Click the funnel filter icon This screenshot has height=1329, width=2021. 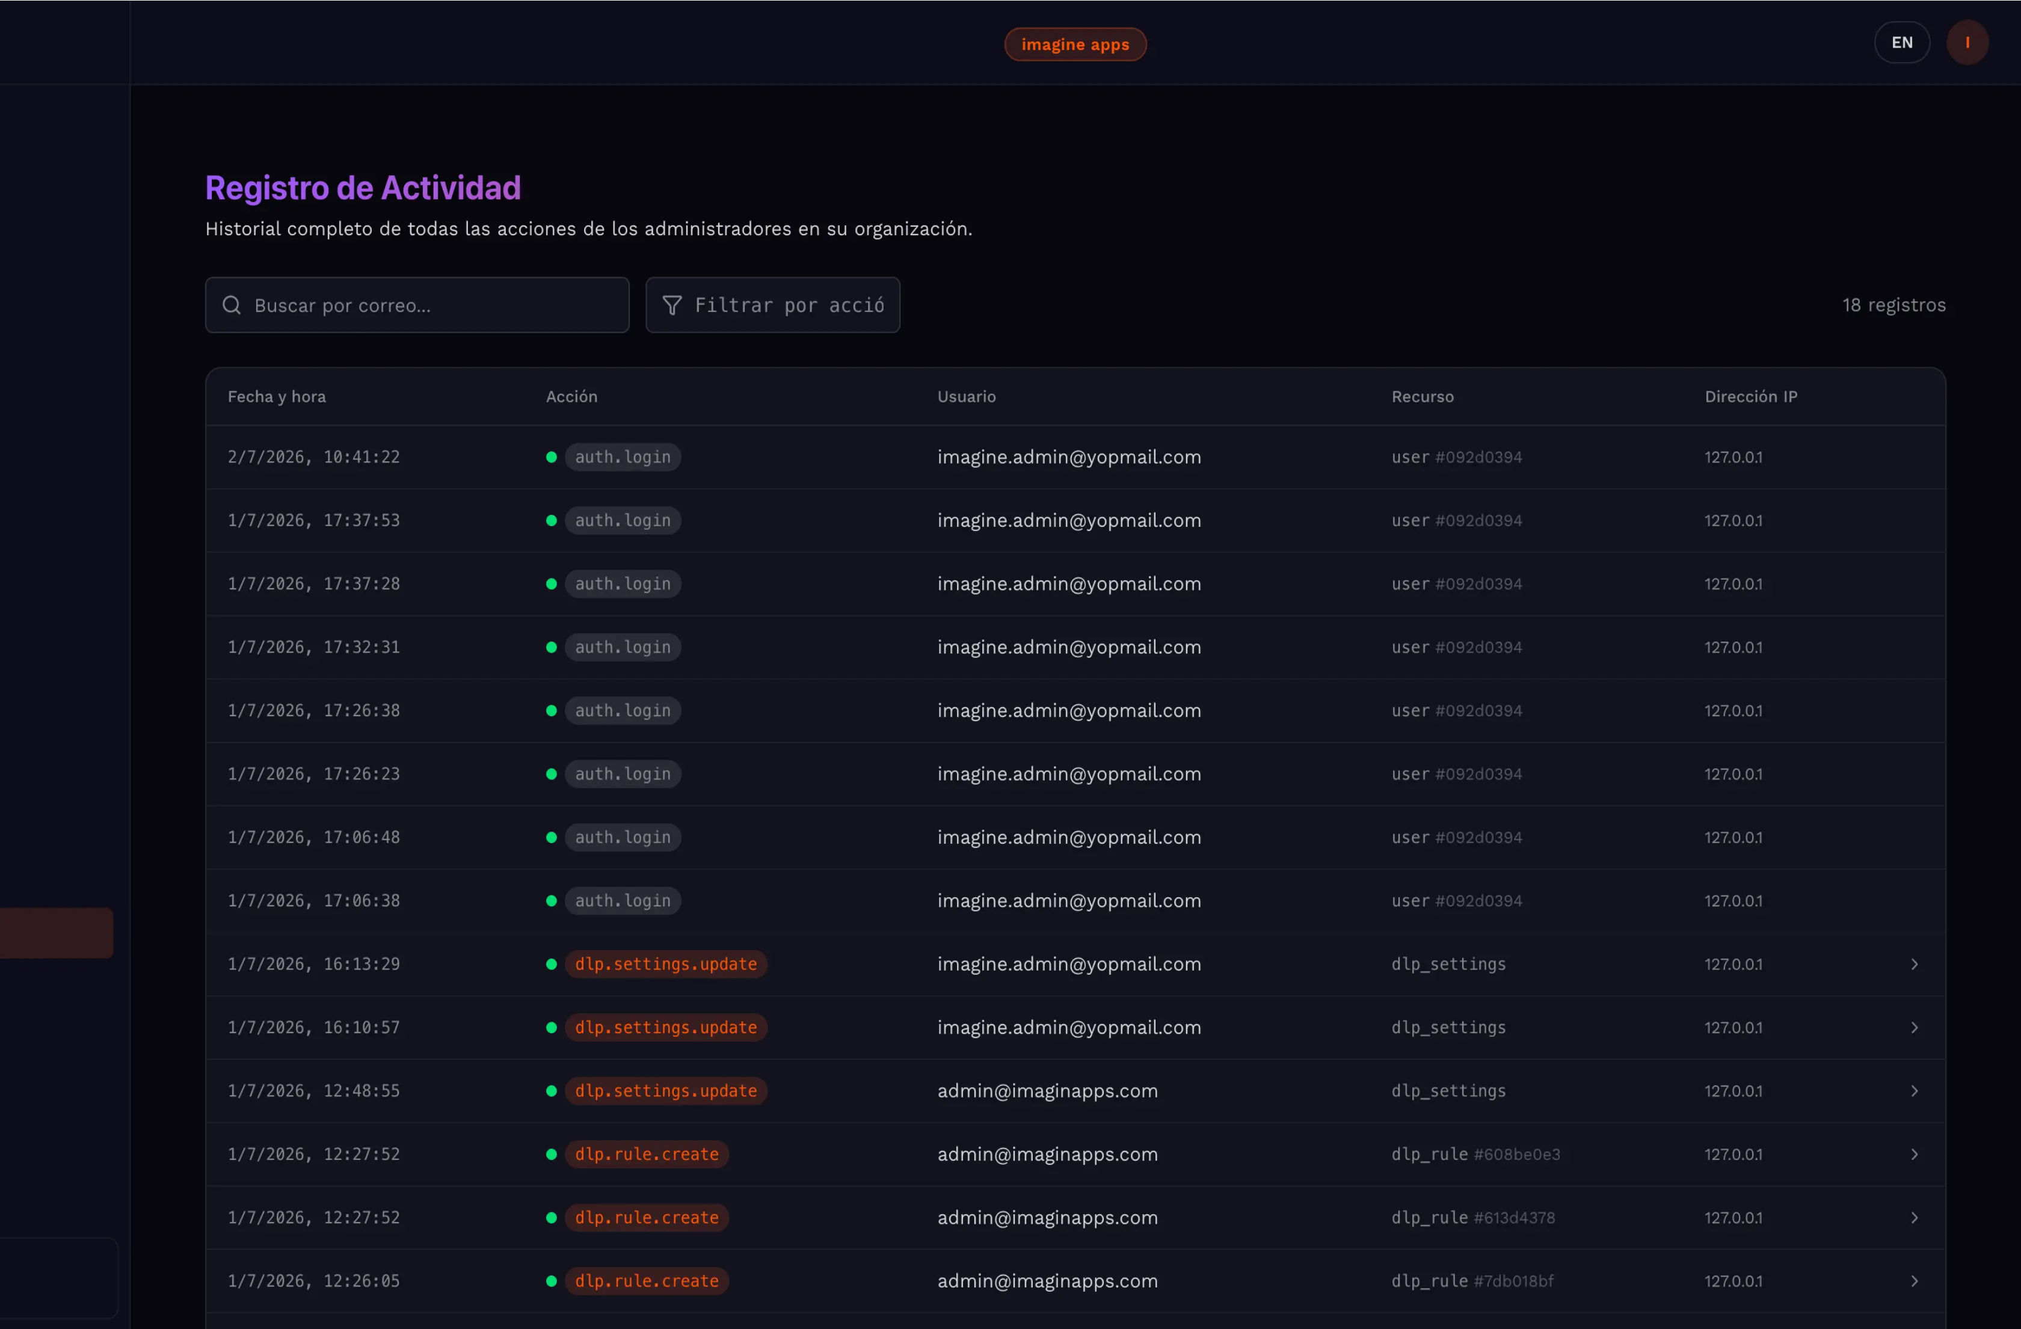click(x=672, y=305)
